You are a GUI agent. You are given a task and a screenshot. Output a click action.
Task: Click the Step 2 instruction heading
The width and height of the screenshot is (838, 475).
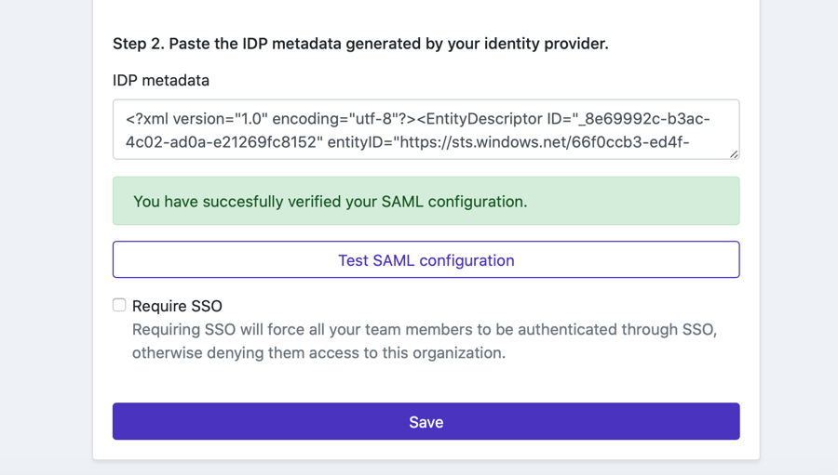[360, 44]
